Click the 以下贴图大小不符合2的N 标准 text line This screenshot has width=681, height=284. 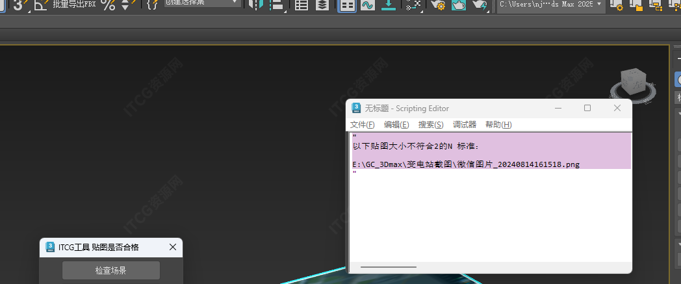pyautogui.click(x=416, y=146)
